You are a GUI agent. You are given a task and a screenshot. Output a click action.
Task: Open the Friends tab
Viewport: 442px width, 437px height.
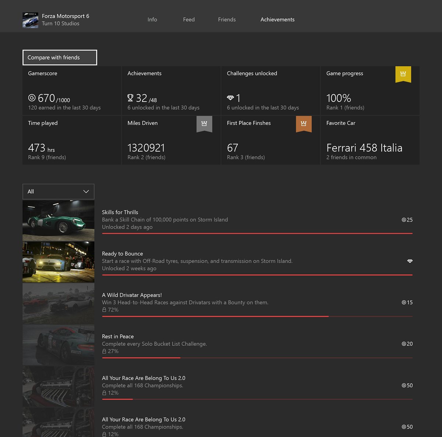227,20
